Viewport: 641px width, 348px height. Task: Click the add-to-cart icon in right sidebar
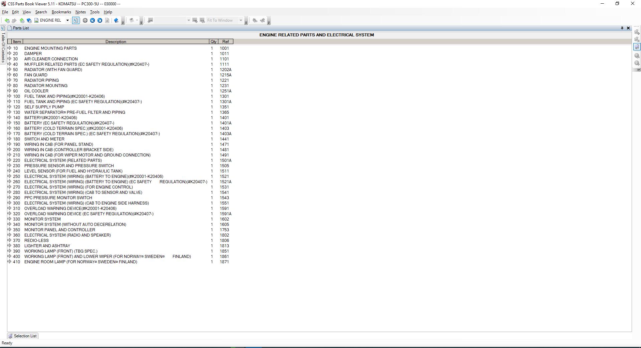637,32
